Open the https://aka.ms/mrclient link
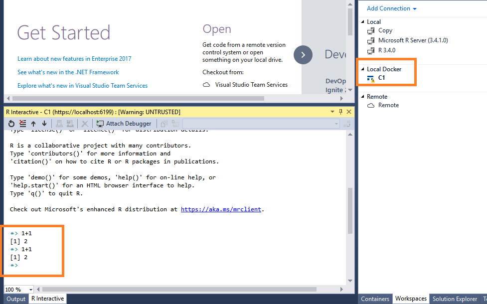Image resolution: width=487 pixels, height=304 pixels. [220, 209]
